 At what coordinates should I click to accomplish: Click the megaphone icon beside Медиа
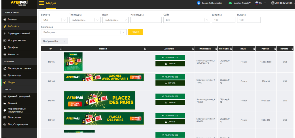[x=5, y=82]
